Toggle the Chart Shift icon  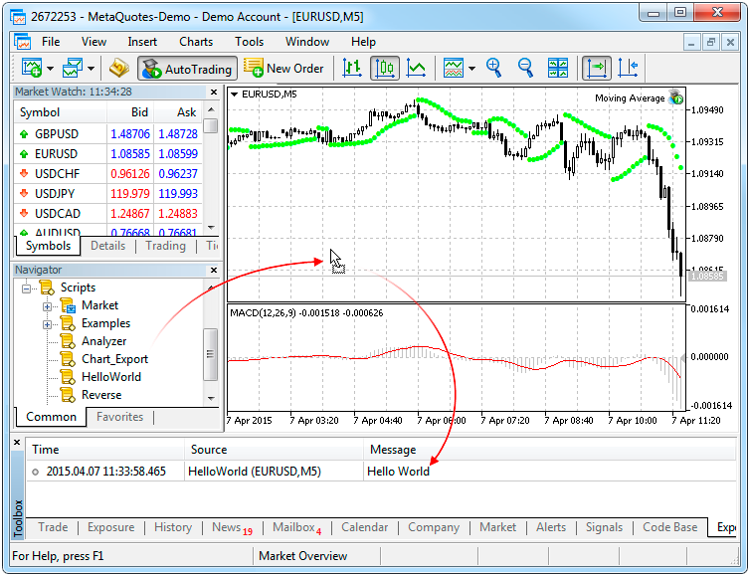coord(629,69)
